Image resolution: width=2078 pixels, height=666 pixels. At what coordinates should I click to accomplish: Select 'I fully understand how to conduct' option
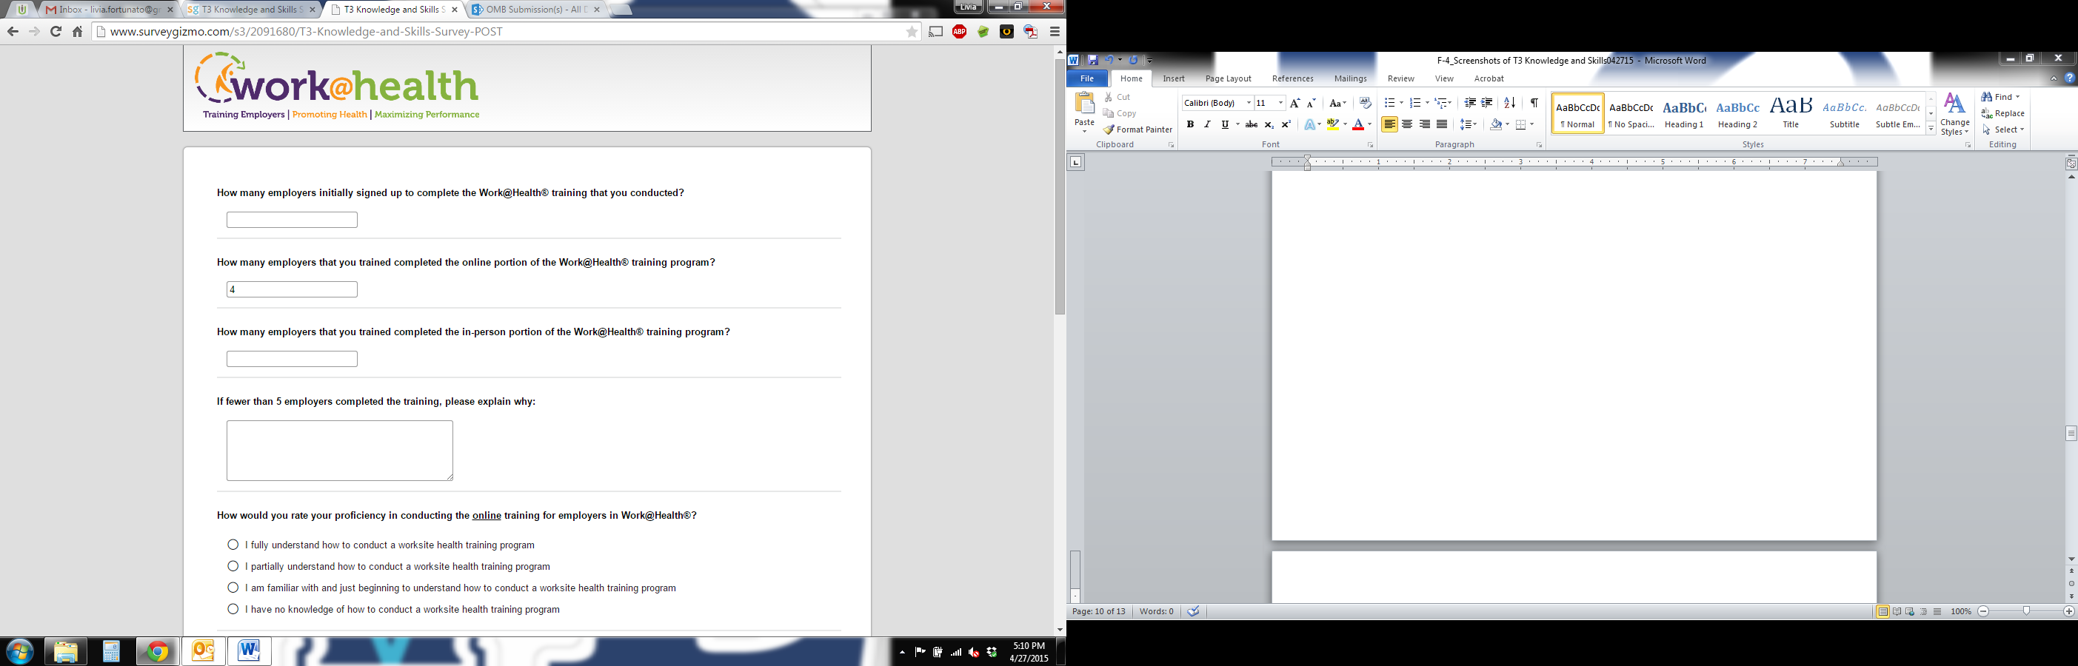233,545
